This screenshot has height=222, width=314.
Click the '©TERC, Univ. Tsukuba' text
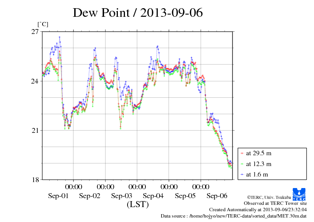pos(269,197)
